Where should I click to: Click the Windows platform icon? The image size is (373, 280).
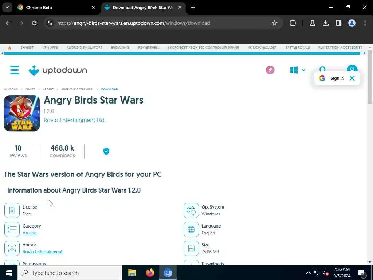[294, 70]
